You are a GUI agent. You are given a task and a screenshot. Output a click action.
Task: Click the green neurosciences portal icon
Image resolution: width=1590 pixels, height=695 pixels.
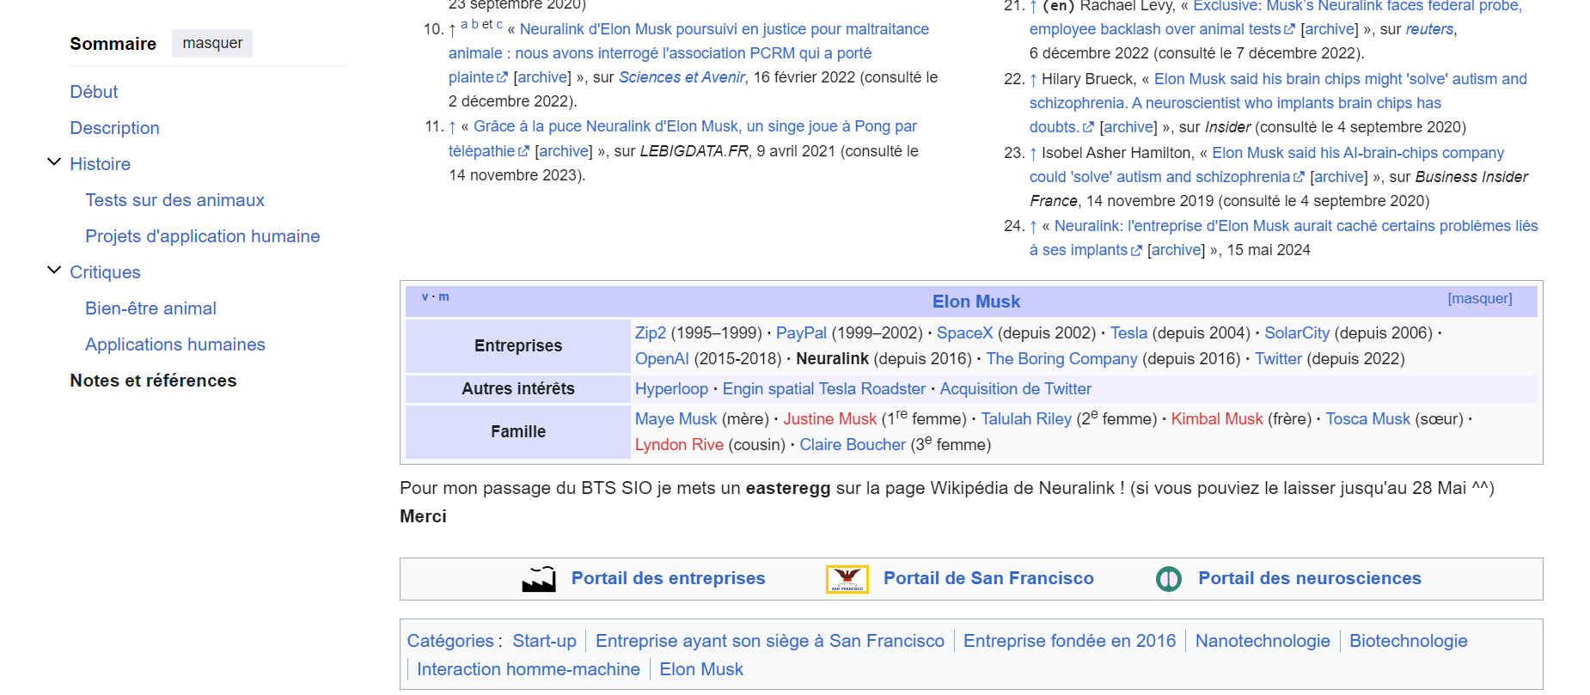click(x=1168, y=579)
